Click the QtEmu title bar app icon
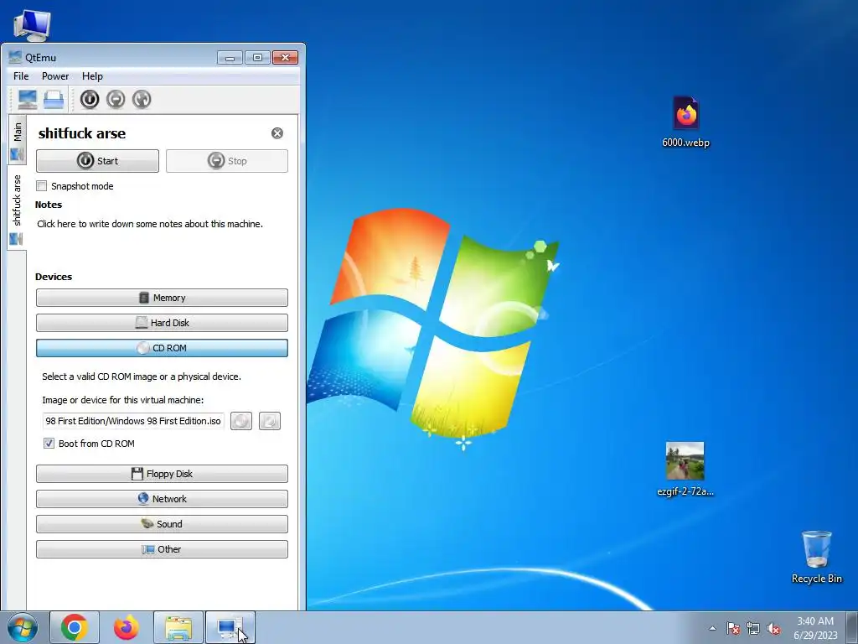 (15, 58)
